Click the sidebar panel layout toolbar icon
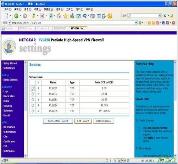The height and width of the screenshot is (164, 178). click(99, 16)
